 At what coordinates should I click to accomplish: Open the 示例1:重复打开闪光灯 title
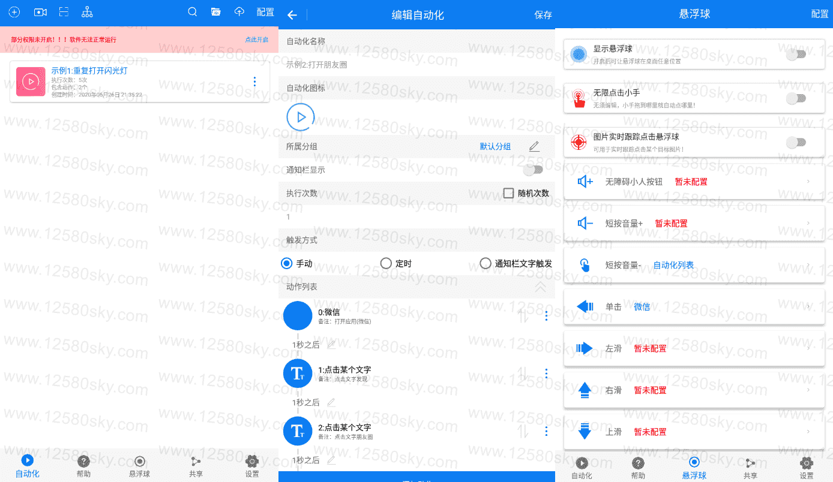89,71
